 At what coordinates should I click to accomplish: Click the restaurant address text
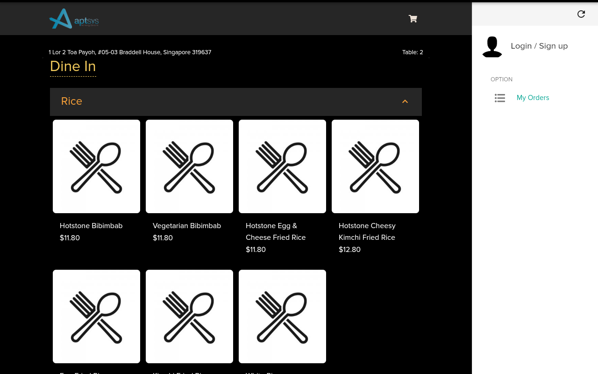click(130, 52)
